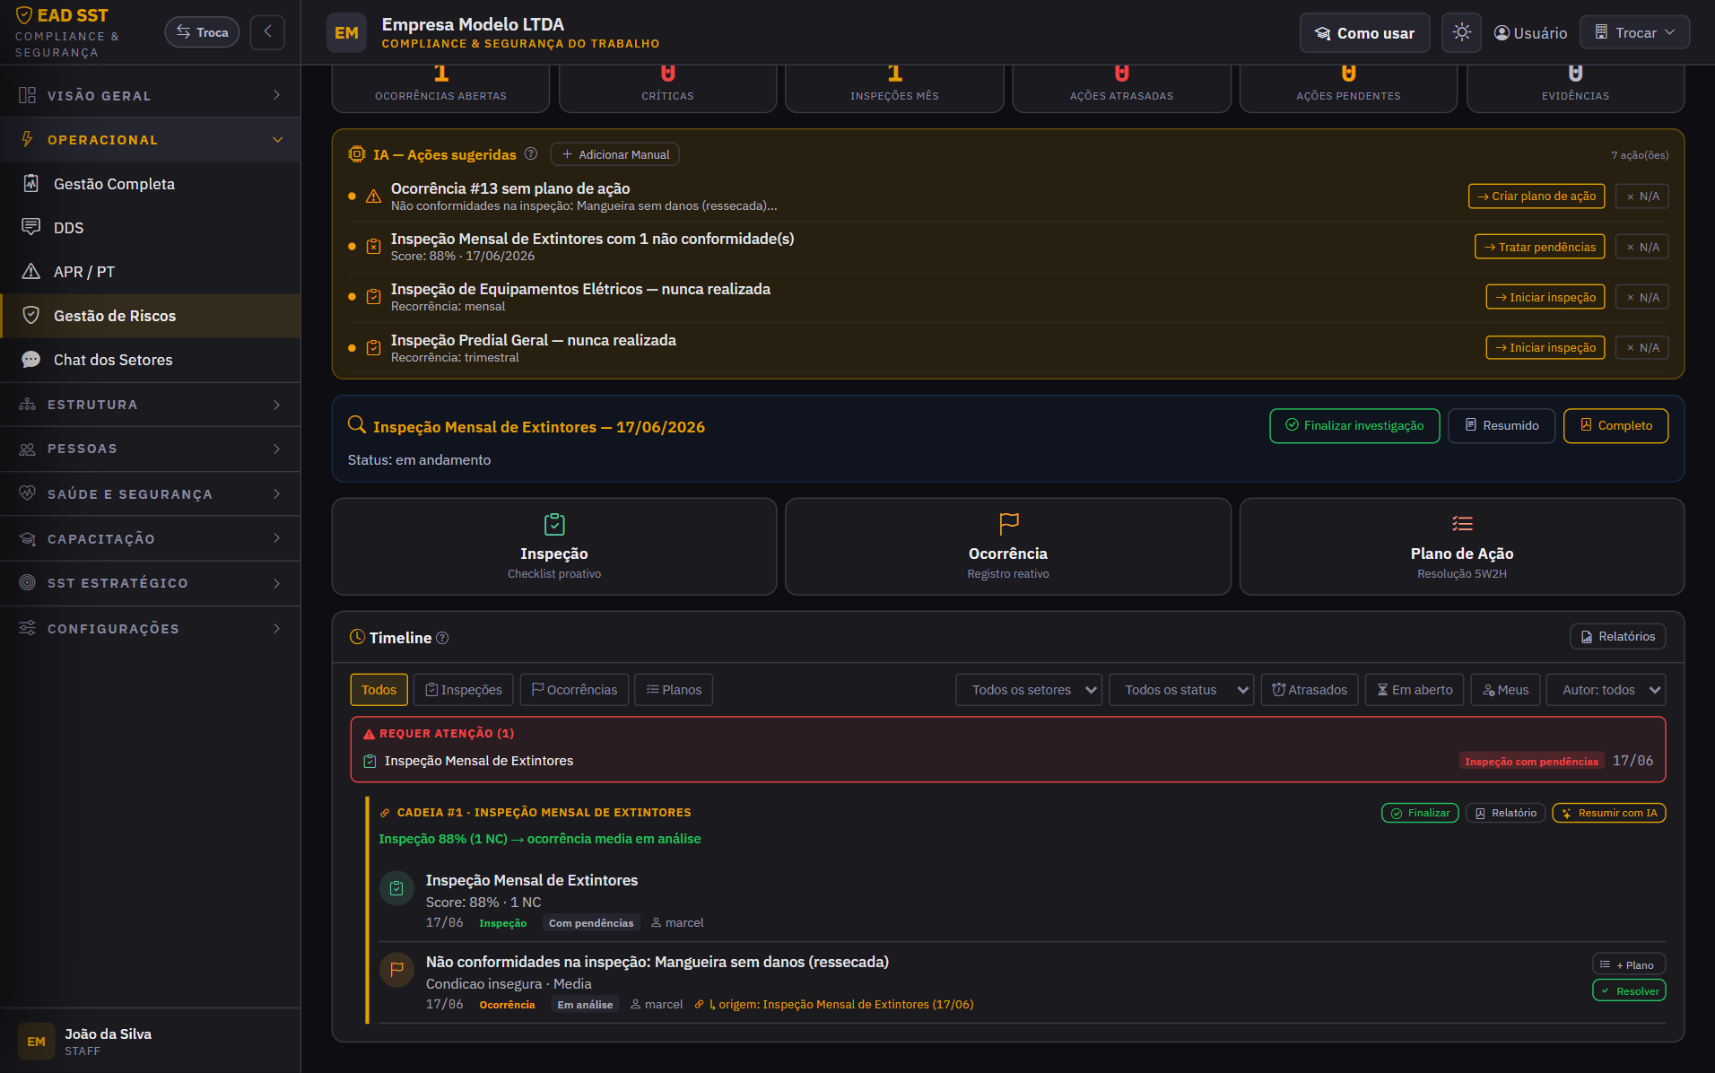Click the chip icon of IA Ações sugeridas
This screenshot has width=1715, height=1073.
[x=356, y=153]
